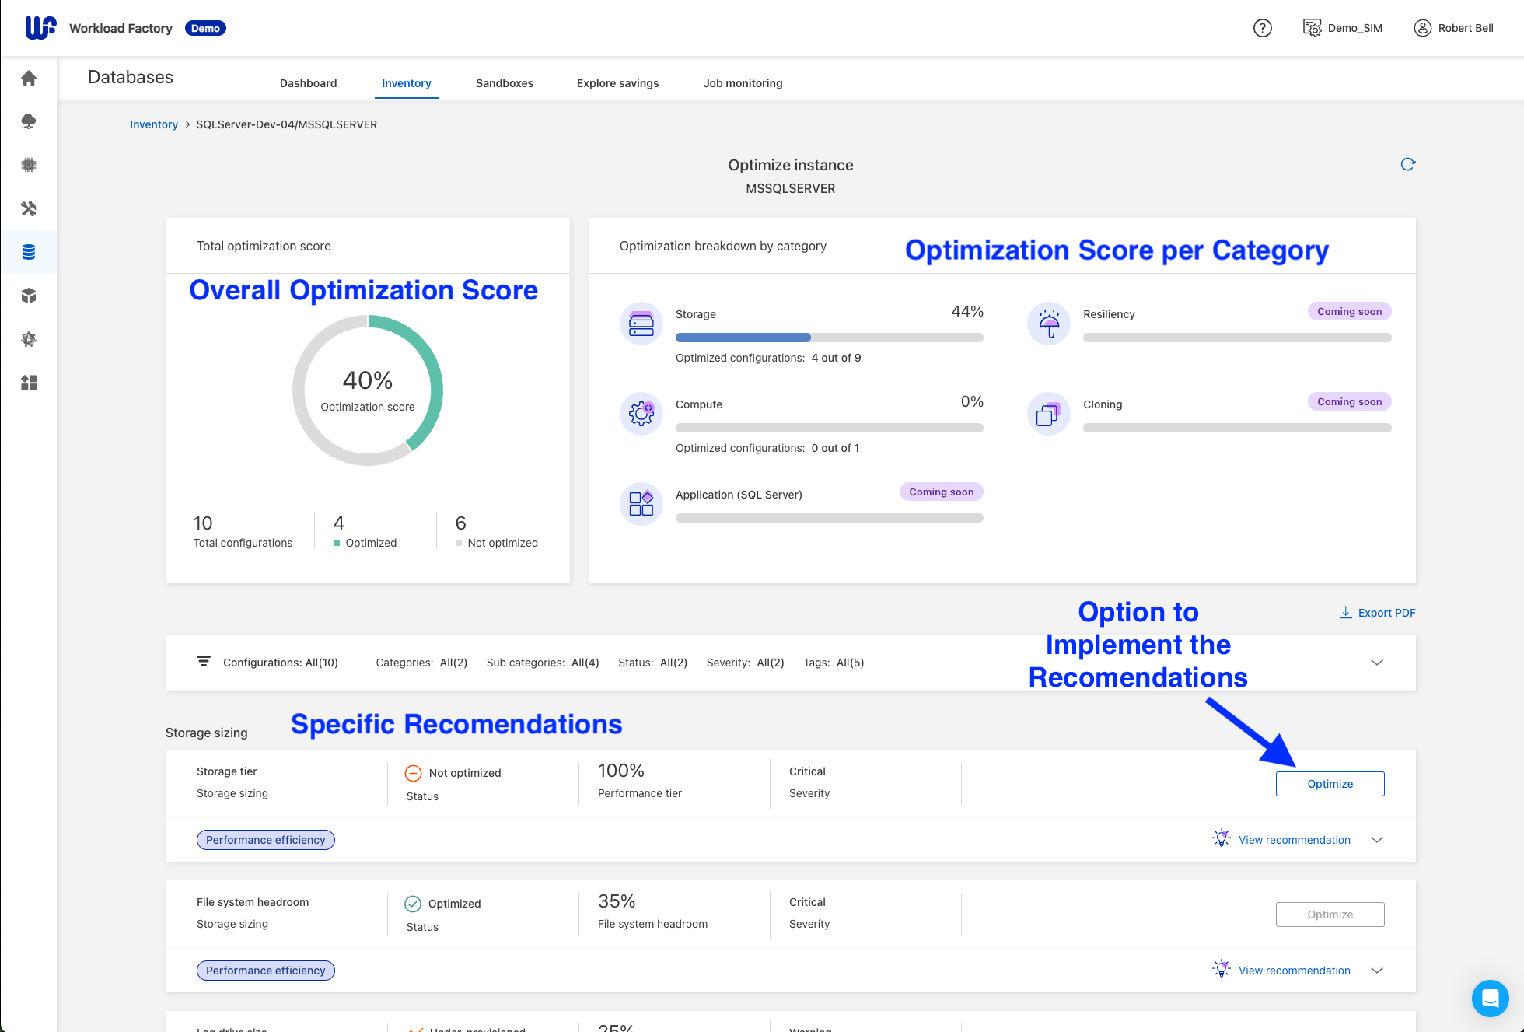Click the filter icon beside Configurations
The image size is (1524, 1032).
204,662
